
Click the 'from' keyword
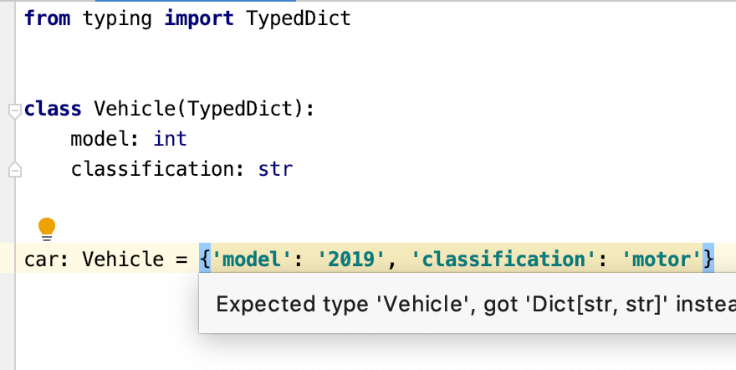47,18
